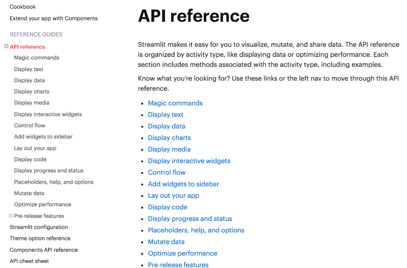
Task: Collapse the API reference tree node
Action: [6, 46]
